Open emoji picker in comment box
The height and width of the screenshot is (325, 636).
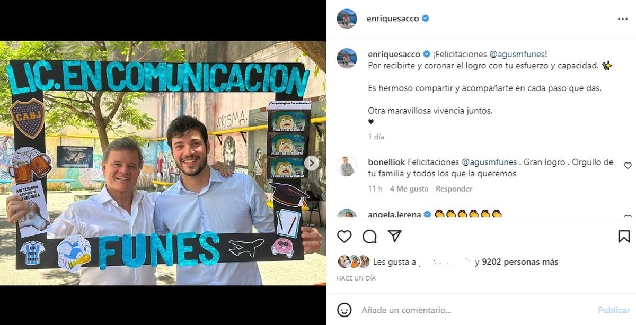[x=344, y=310]
